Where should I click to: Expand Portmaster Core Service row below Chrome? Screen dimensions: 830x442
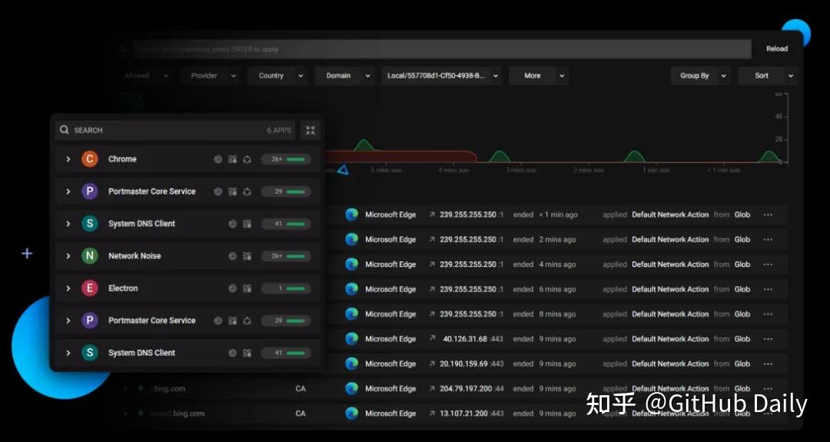tap(68, 191)
